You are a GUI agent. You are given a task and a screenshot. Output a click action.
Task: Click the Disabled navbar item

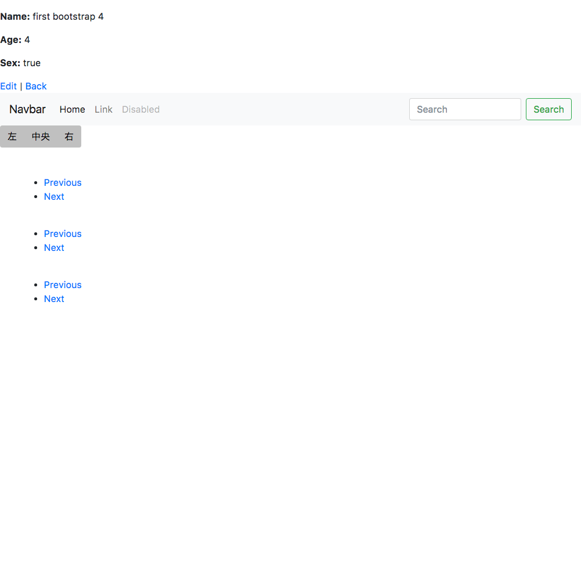pos(140,109)
